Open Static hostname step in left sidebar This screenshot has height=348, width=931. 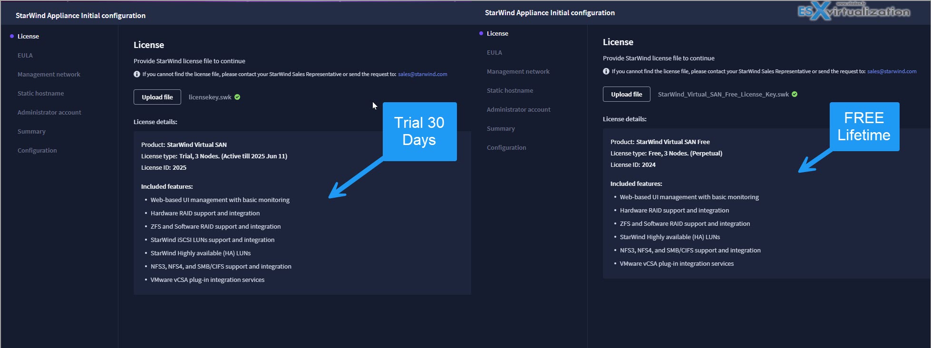(40, 93)
